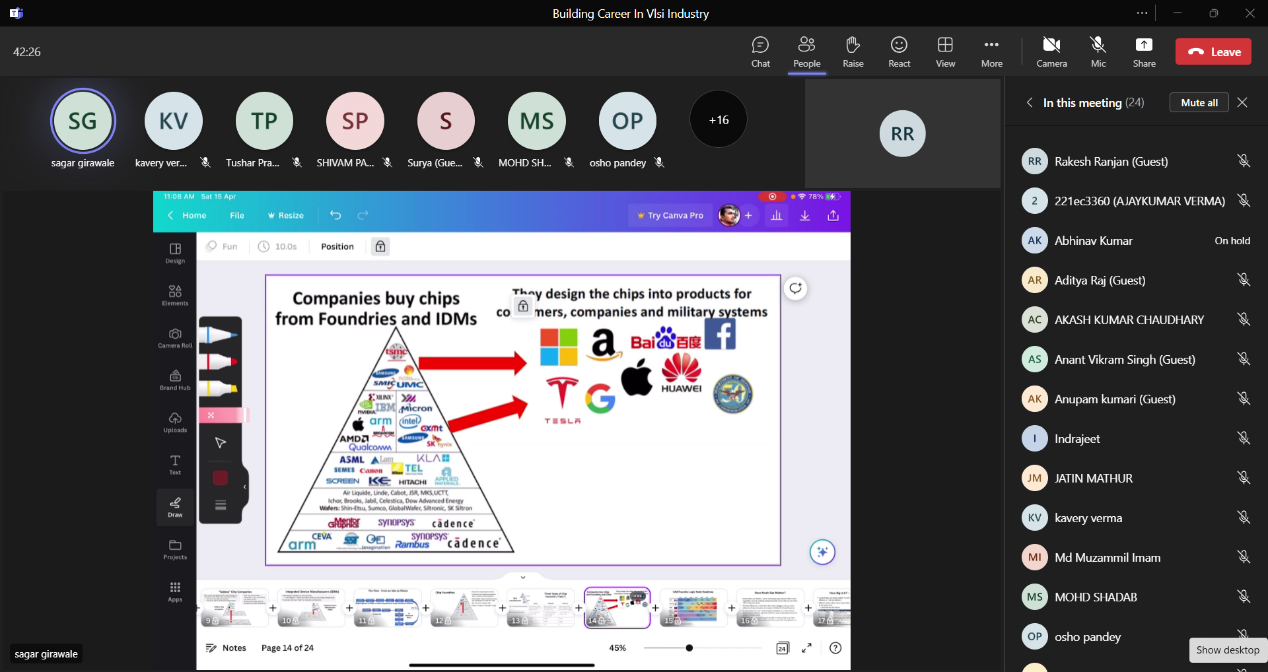Leave the meeting

tap(1213, 51)
